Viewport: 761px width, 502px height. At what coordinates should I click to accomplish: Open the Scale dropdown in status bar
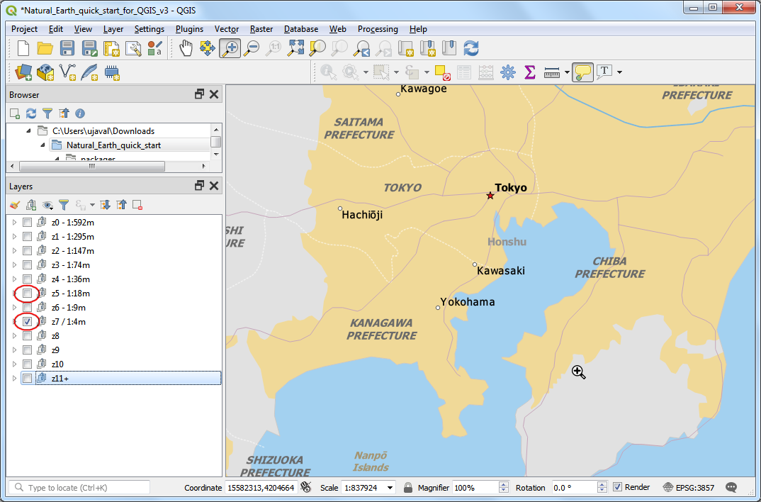pyautogui.click(x=390, y=488)
